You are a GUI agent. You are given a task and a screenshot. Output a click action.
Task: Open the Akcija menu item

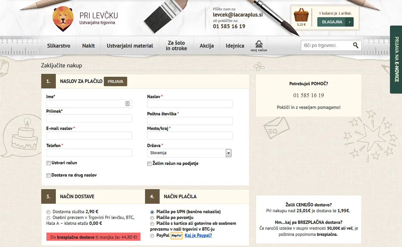click(206, 46)
